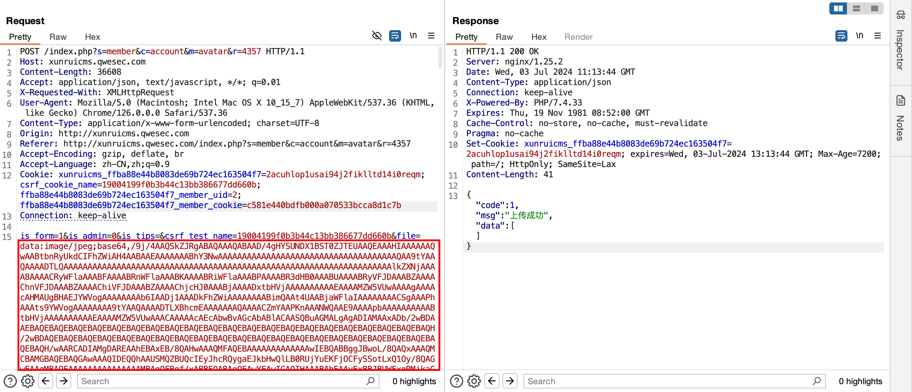The width and height of the screenshot is (912, 392).
Task: Click Accept-Language zh-CN header line
Action: pyautogui.click(x=94, y=165)
